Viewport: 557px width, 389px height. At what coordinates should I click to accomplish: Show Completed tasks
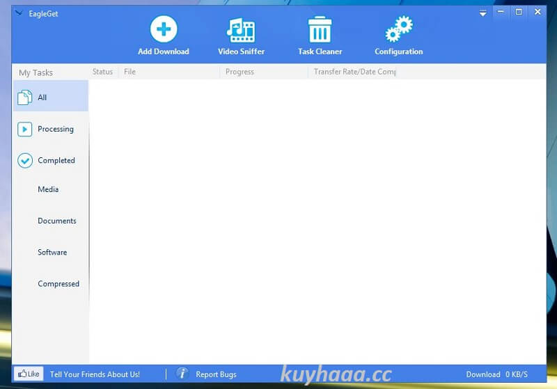51,161
